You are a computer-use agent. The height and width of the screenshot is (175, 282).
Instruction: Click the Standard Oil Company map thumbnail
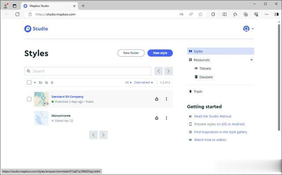click(x=41, y=99)
